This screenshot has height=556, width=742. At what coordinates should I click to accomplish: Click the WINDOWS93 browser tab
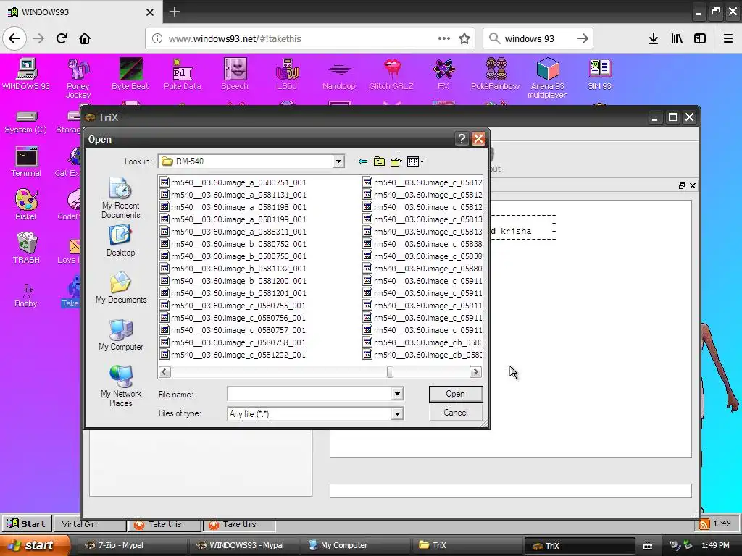[81, 12]
